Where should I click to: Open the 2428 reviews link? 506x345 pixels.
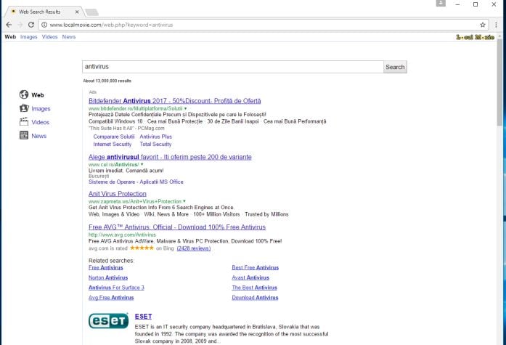tap(194, 248)
